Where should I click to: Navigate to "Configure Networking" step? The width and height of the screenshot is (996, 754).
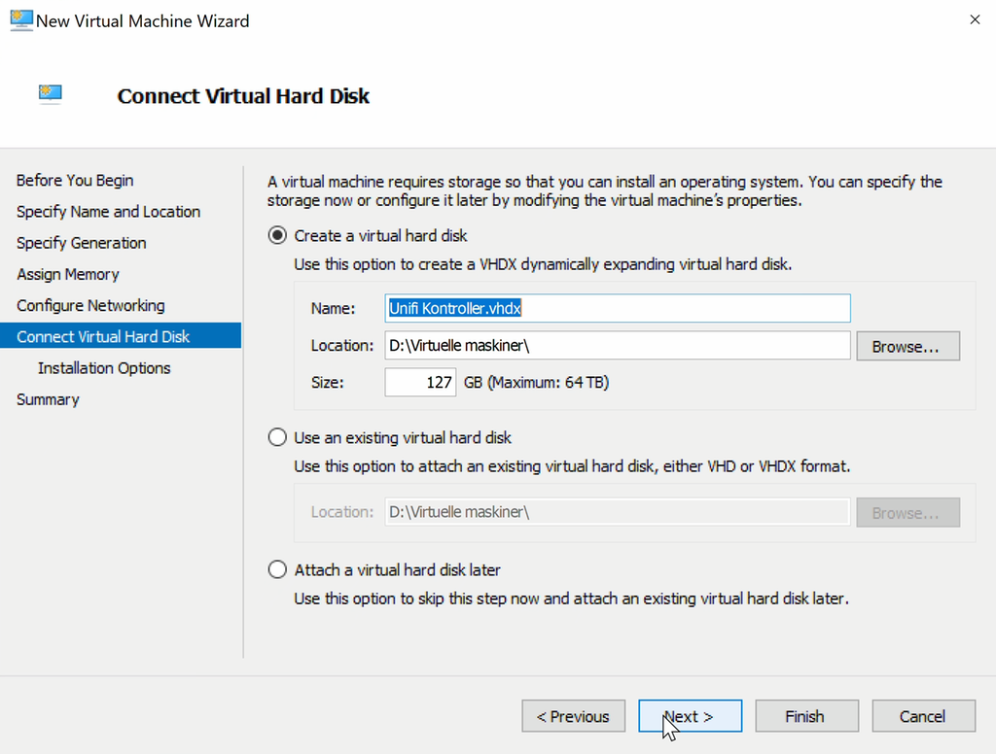[x=89, y=304]
